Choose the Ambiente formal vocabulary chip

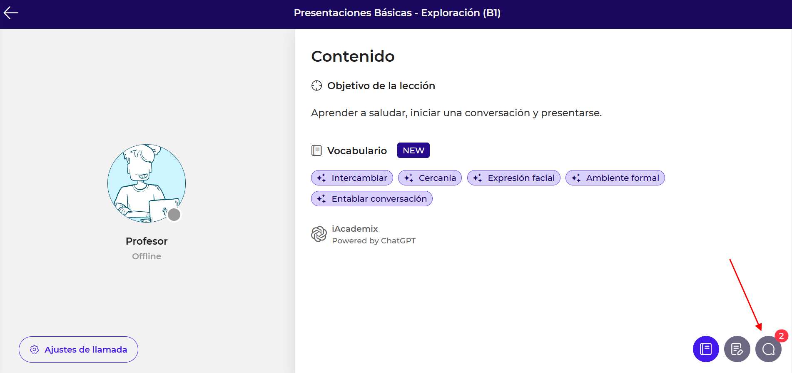coord(615,178)
